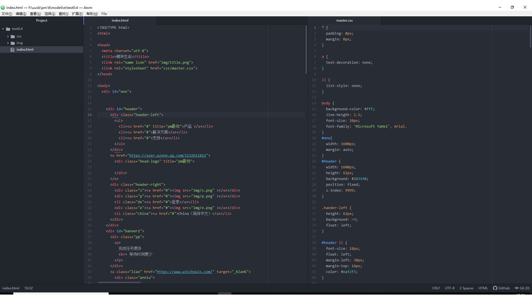This screenshot has height=299, width=532.
Task: Open the 选择(S) menu
Action: (50, 14)
